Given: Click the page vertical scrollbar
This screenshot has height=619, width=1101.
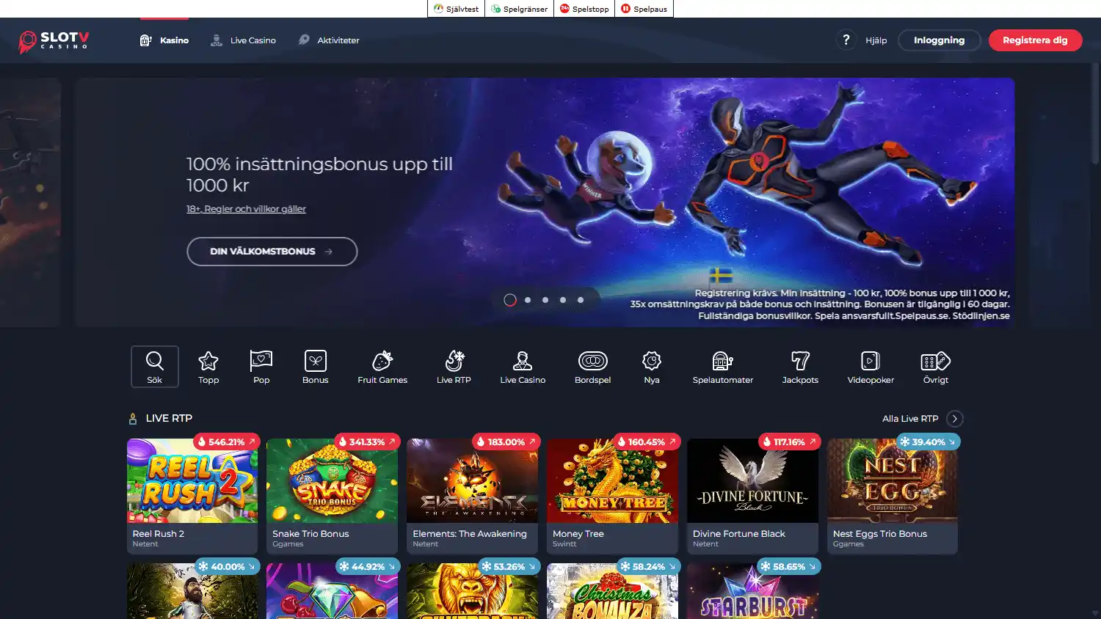Looking at the screenshot, I should click(1095, 113).
